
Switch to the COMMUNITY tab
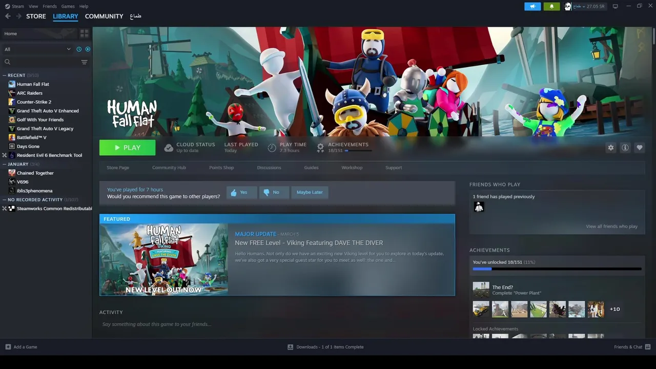pyautogui.click(x=104, y=16)
